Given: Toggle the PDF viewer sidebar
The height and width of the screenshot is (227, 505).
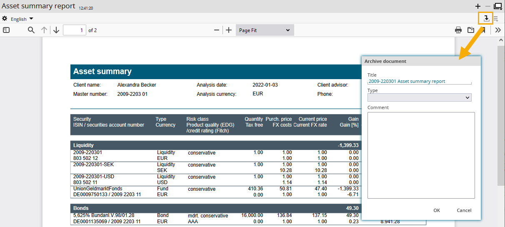Looking at the screenshot, I should tap(6, 30).
